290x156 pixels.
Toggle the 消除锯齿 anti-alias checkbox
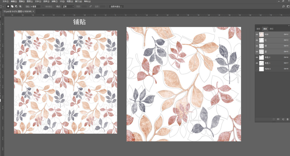click(x=43, y=6)
